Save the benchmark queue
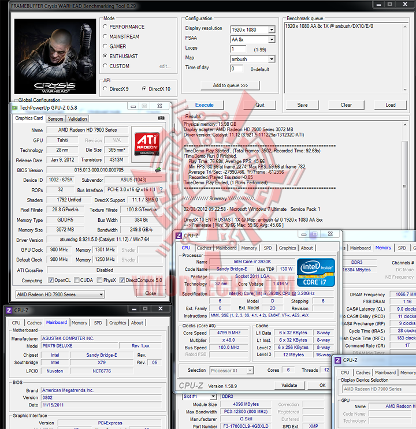The height and width of the screenshot is (429, 416). pos(302,105)
